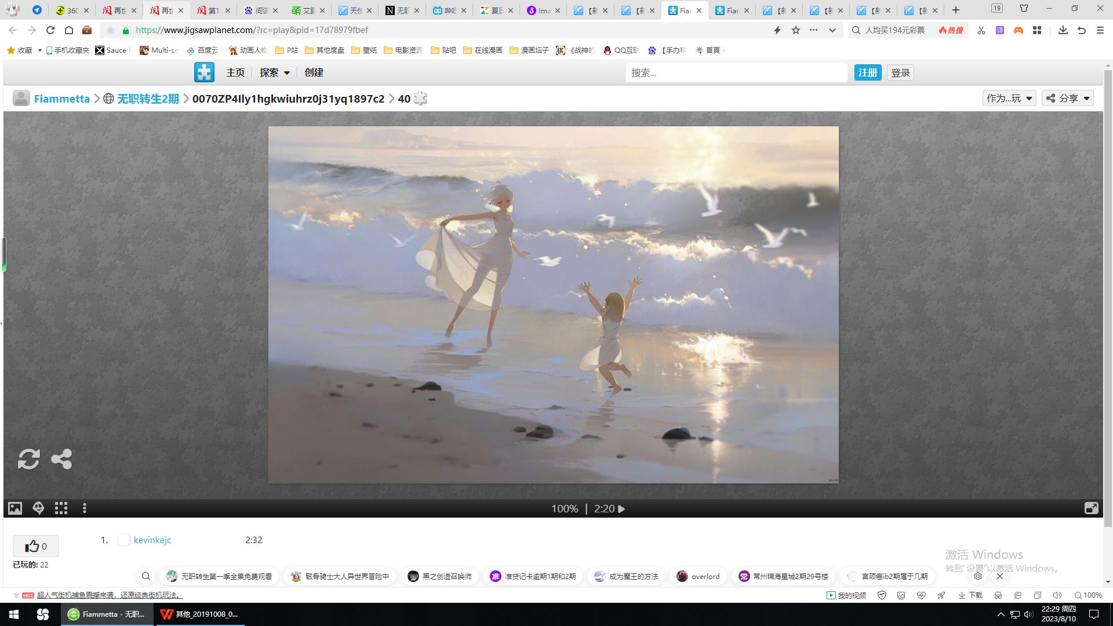Viewport: 1113px width, 626px height.
Task: Bookmark the page with the star icon
Action: (795, 30)
